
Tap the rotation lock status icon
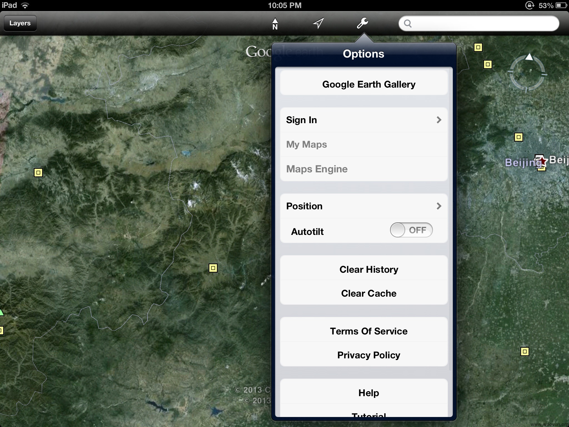530,5
